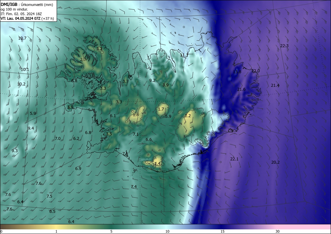This screenshot has height=234, width=331.
Task: Select the 10.1 precipitable water value
Action: click(x=25, y=70)
